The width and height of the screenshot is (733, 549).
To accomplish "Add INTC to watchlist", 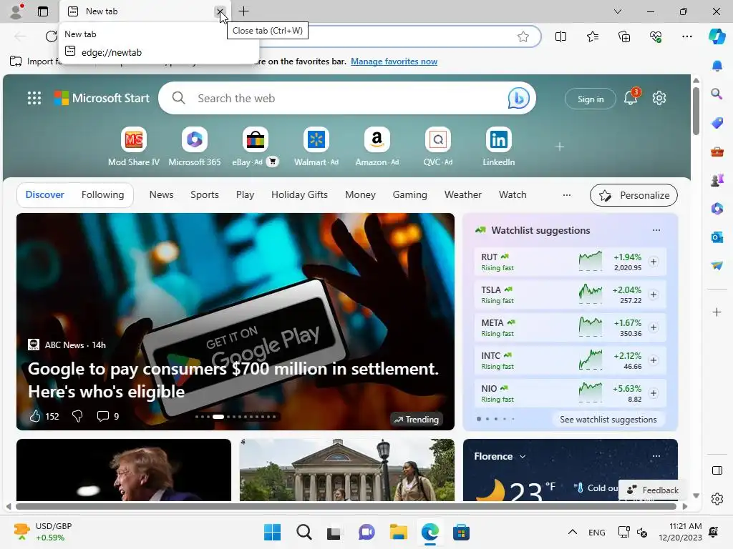I will [x=654, y=360].
